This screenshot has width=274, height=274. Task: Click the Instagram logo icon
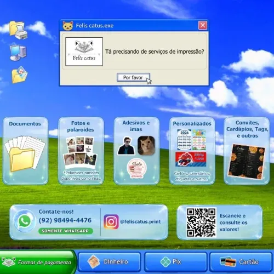111,222
